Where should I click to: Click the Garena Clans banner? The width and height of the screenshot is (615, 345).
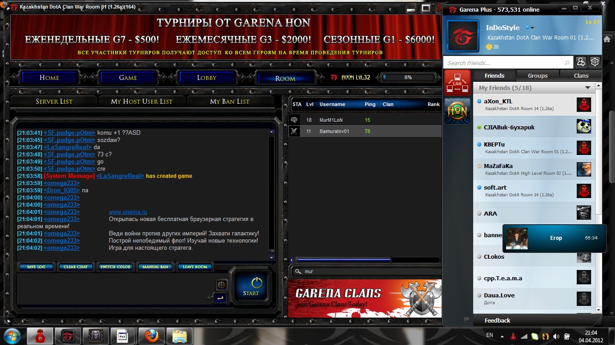365,298
